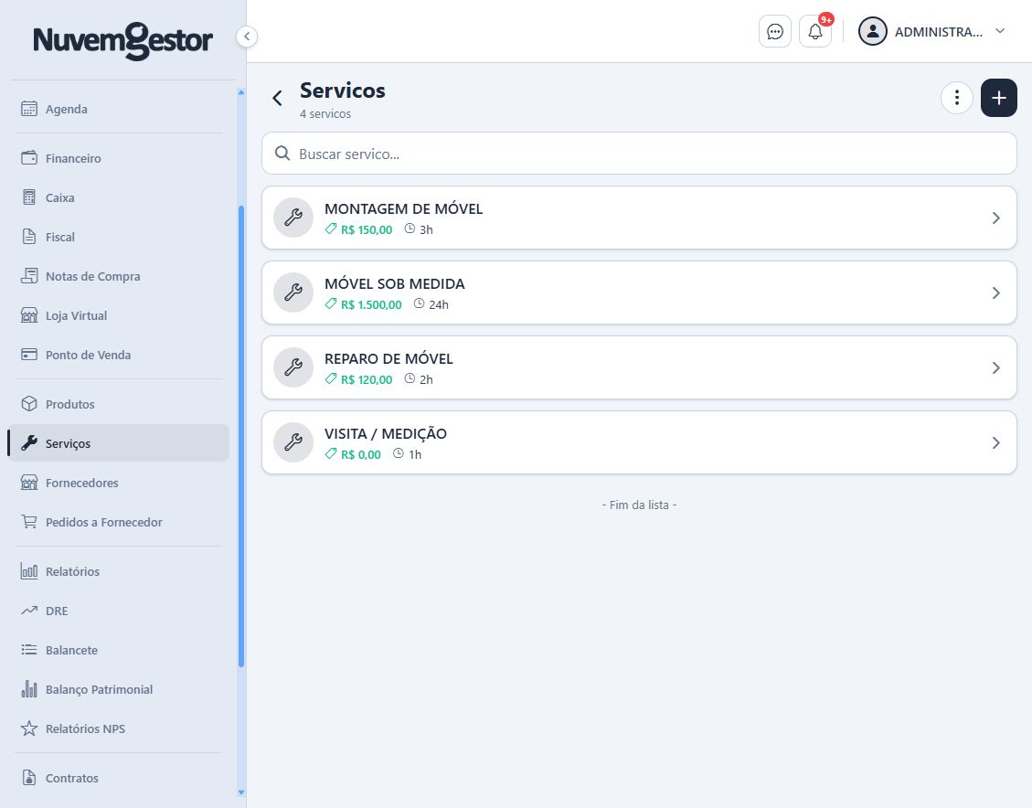Click the wrench icon of MONTAGEM DE MÓVEL

pos(293,218)
